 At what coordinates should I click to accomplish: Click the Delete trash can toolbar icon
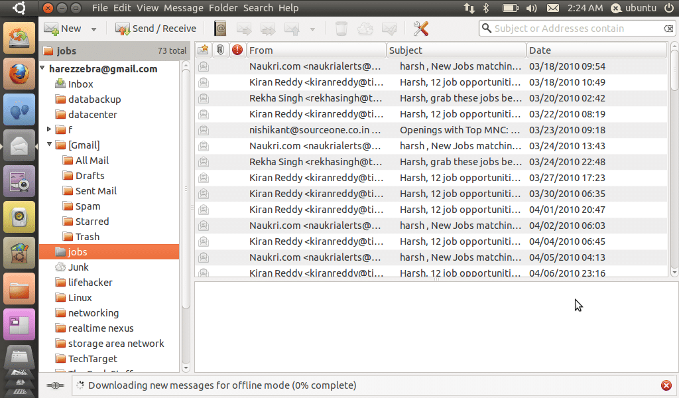(x=341, y=29)
